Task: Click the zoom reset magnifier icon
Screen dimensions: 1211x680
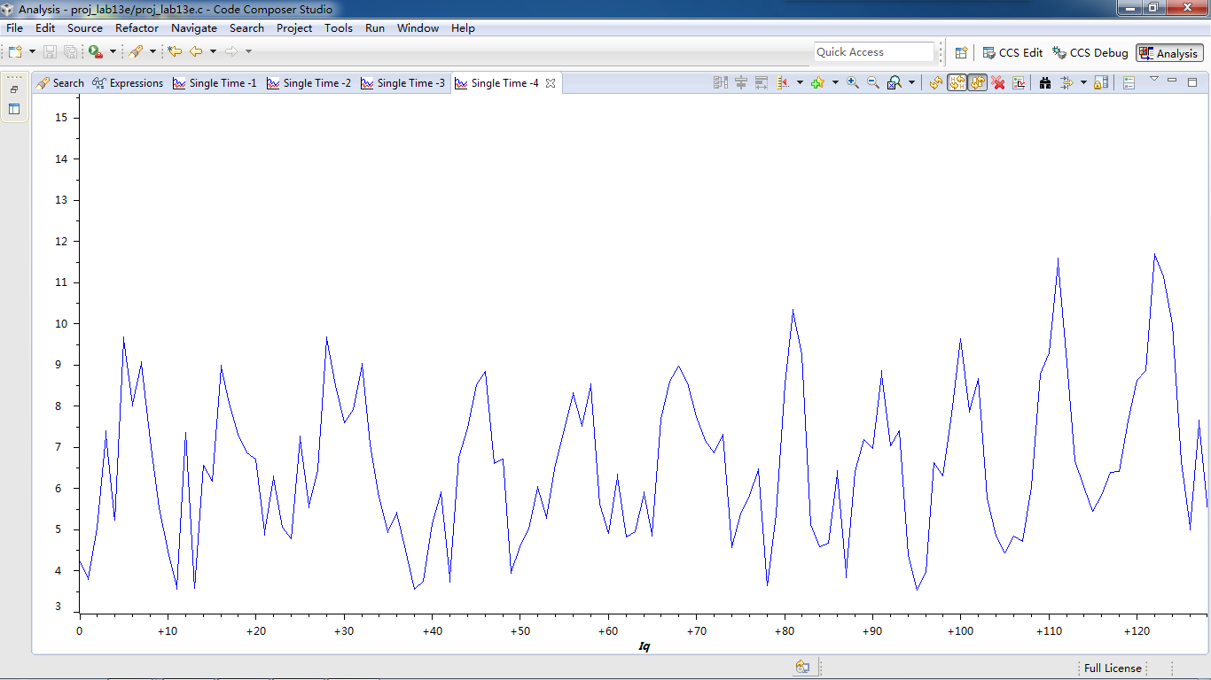Action: 894,82
